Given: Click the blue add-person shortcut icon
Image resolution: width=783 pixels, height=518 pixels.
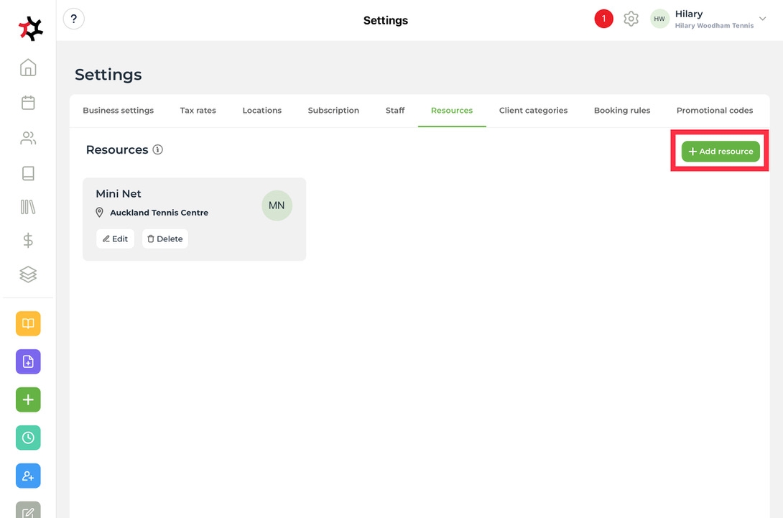Looking at the screenshot, I should (28, 476).
